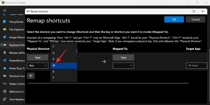This screenshot has height=105, width=210.
Task: Click the Video Conference camera icon
Action: click(x=5, y=84)
